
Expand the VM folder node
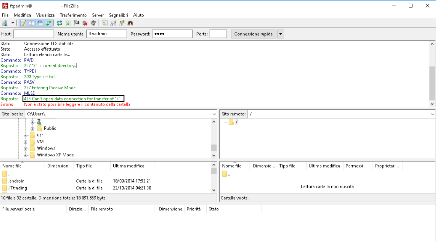25,142
